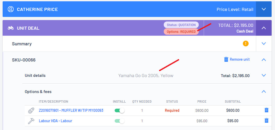Expand the Unit details row
This screenshot has width=275, height=130.
tap(264, 75)
